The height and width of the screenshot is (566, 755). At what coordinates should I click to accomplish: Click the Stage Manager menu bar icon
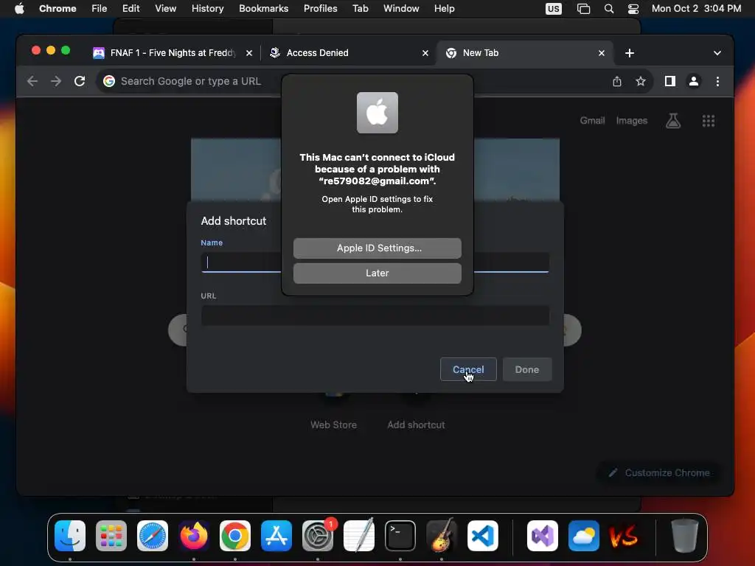(x=583, y=8)
